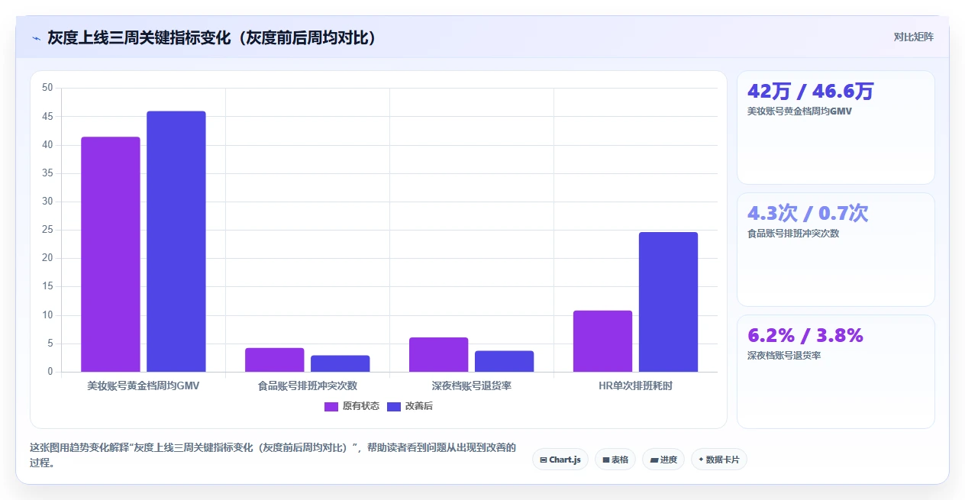This screenshot has height=500, width=965.
Task: Click the blue 改善后 legend swatch
Action: click(394, 406)
